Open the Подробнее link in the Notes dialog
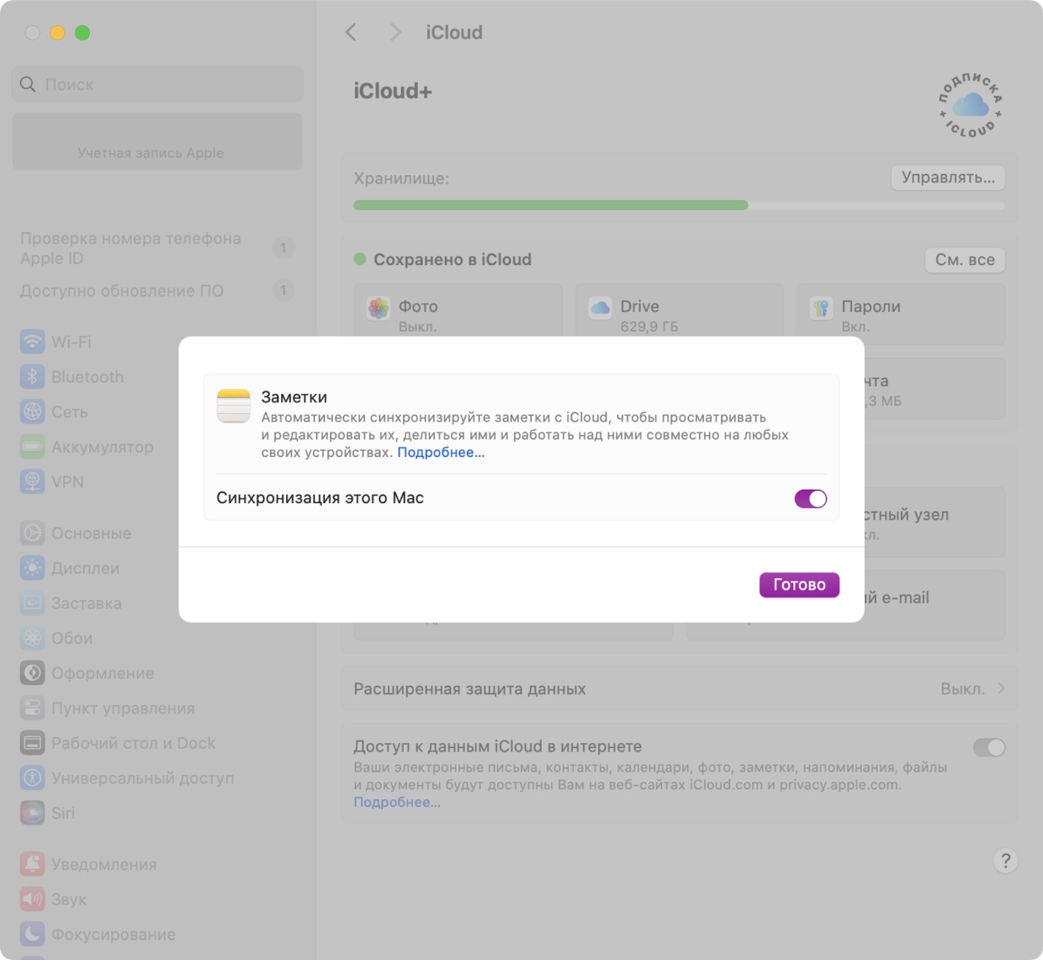 pyautogui.click(x=441, y=453)
